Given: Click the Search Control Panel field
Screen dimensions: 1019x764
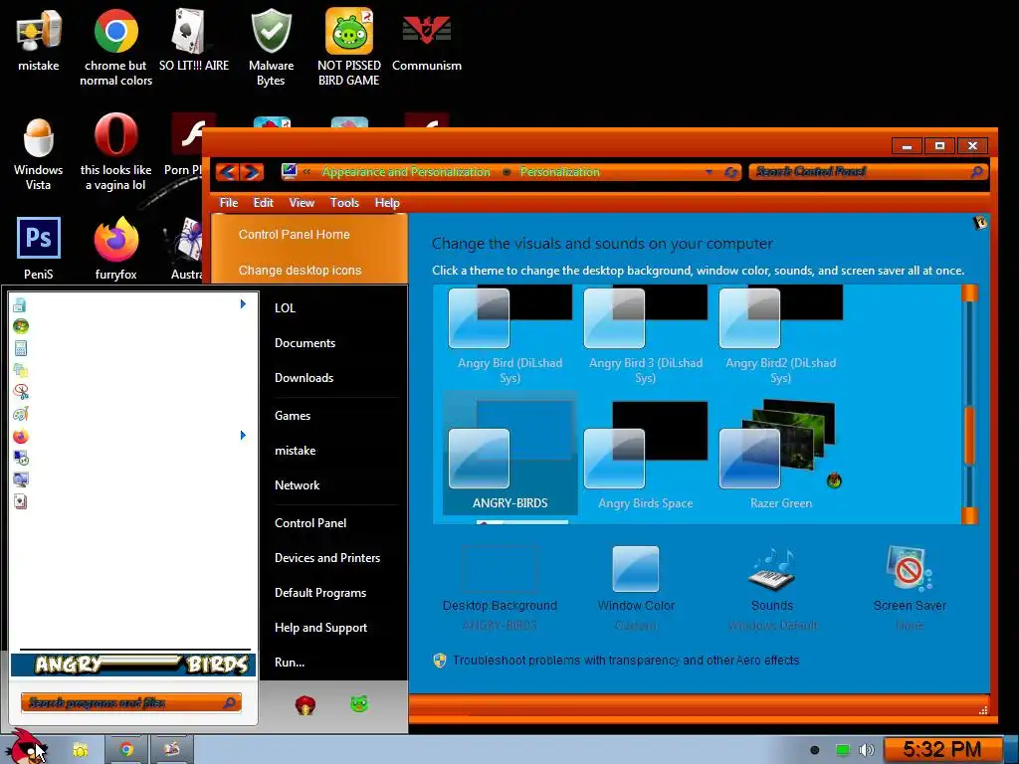Looking at the screenshot, I should pos(868,172).
